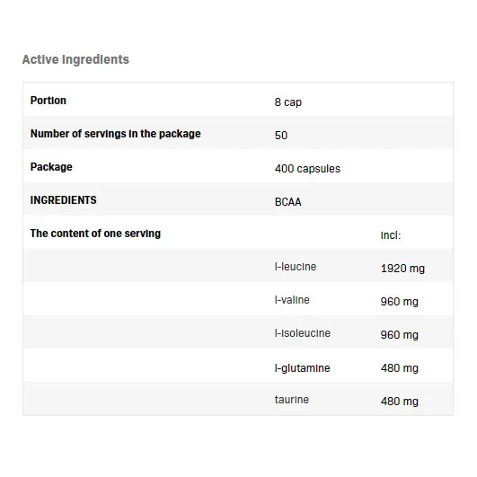Select the Portion row label

pos(49,101)
